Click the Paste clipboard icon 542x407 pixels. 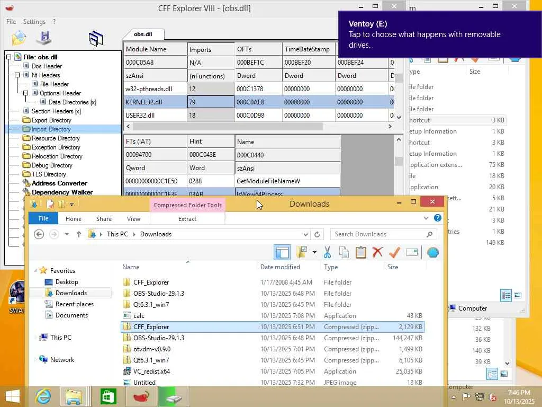tap(360, 252)
